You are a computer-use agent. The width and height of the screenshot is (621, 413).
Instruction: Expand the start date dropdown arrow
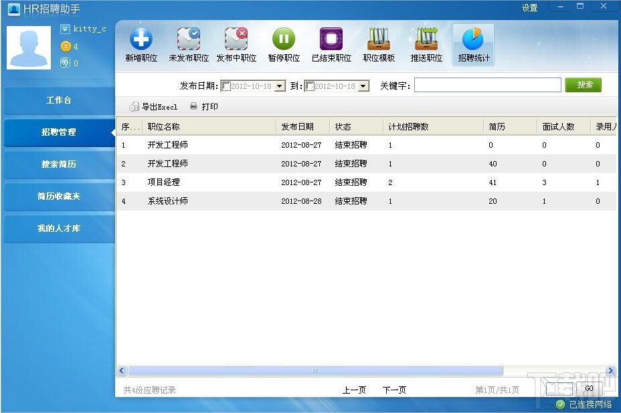[x=280, y=86]
